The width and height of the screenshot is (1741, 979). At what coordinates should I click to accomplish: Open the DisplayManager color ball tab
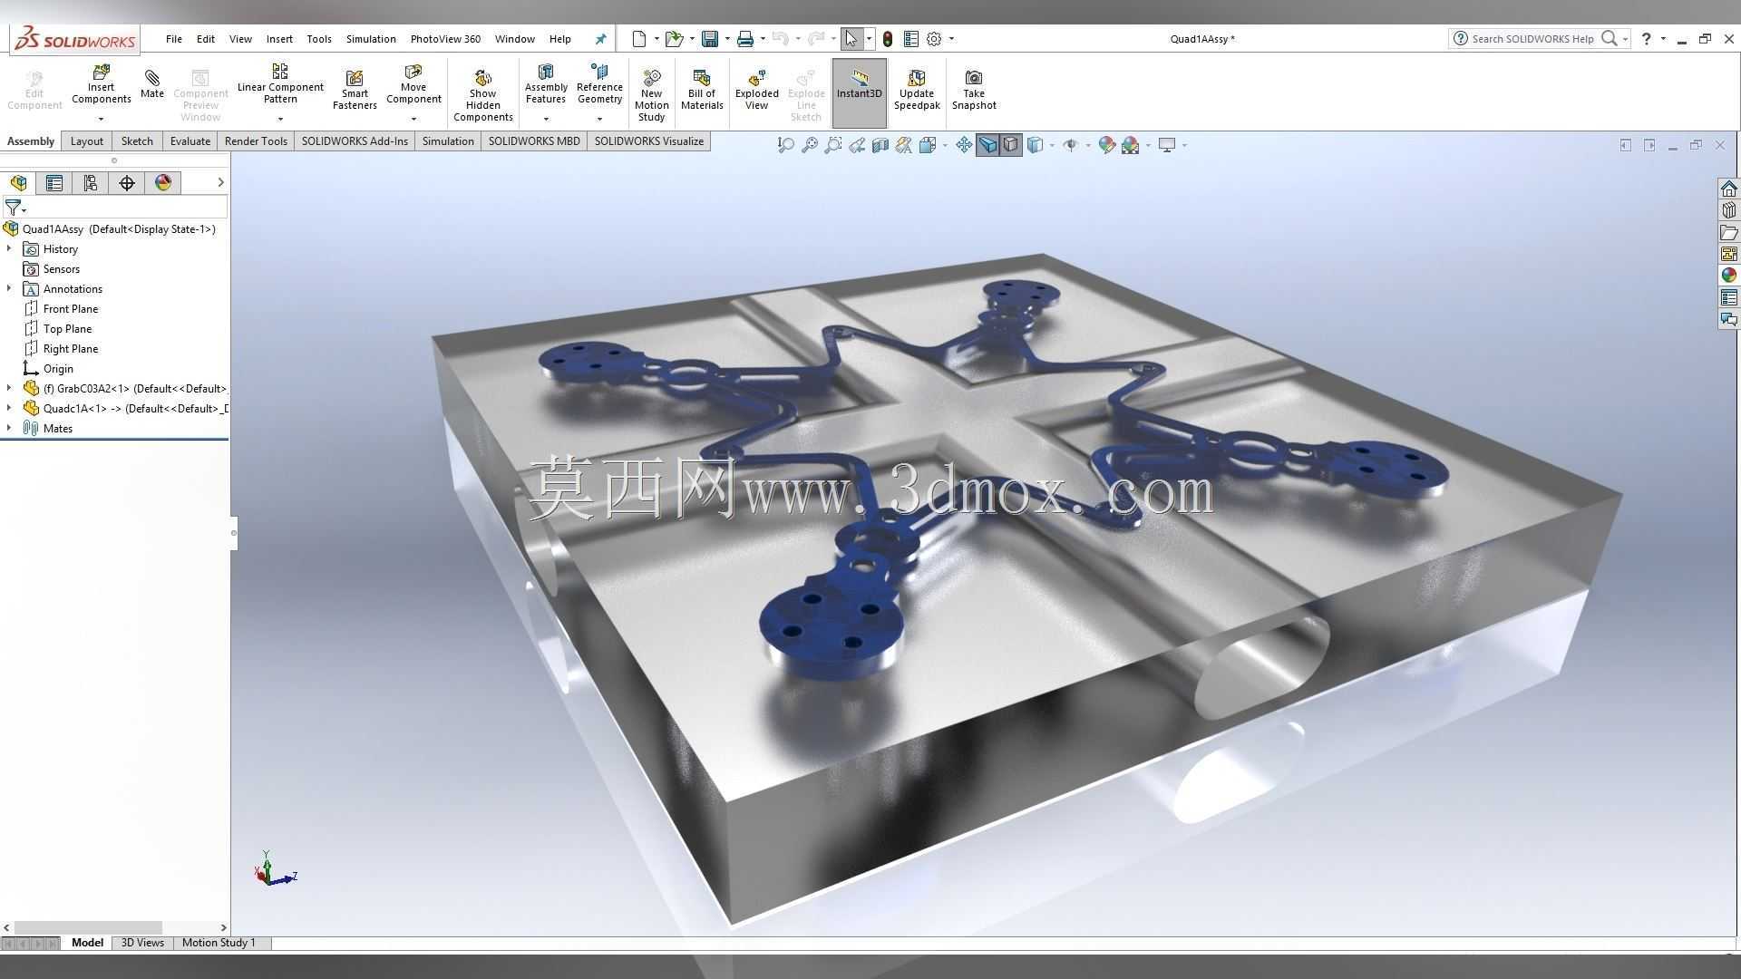tap(163, 183)
